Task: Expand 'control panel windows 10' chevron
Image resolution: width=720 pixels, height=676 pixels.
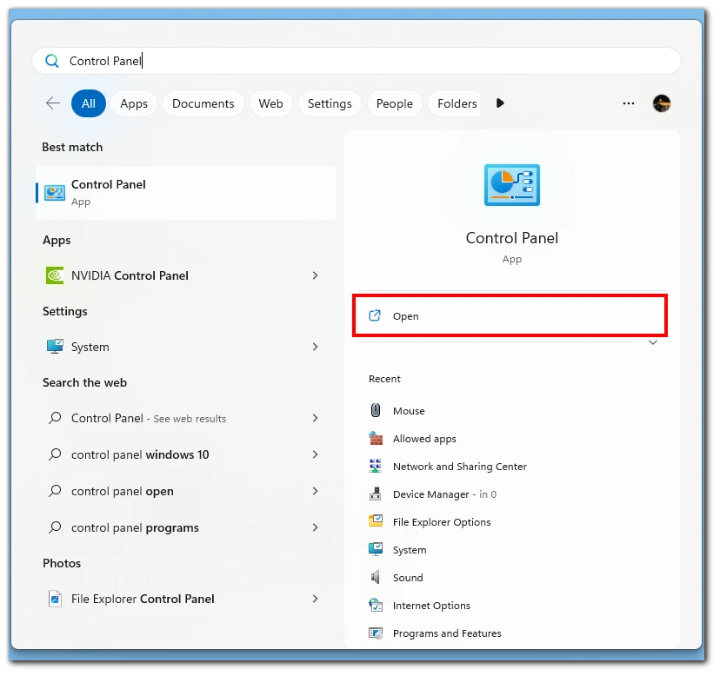Action: click(x=315, y=454)
